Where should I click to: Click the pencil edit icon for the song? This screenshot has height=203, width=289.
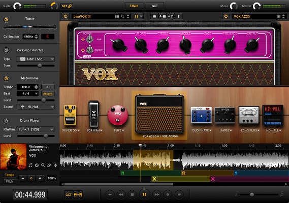click(49, 165)
